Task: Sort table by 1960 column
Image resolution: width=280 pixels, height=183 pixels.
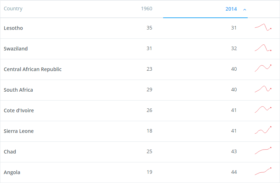Action: (147, 9)
